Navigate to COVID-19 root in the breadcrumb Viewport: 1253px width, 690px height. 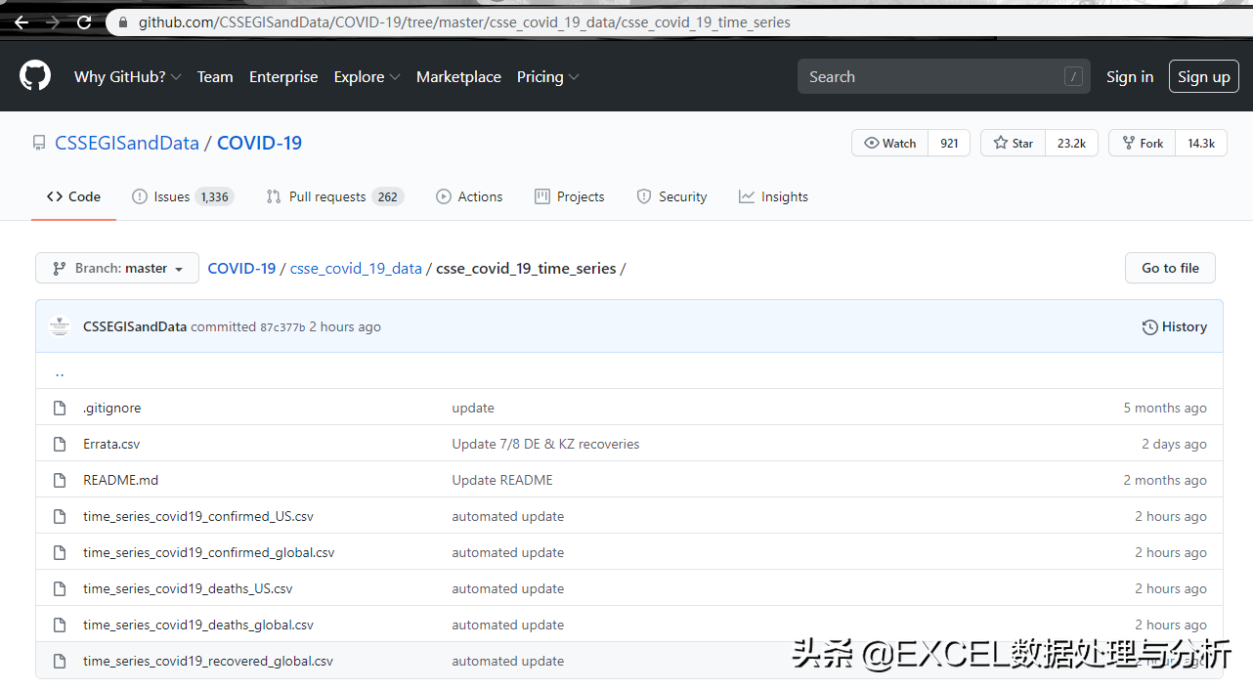tap(241, 268)
